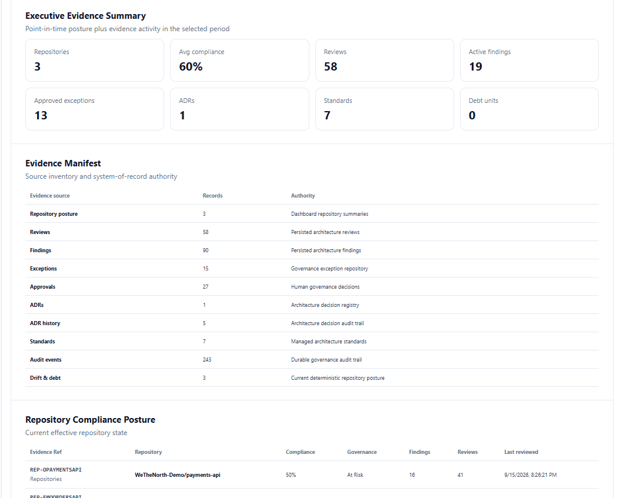Open the WeTheNorth-Demo/payments-api repository
620x498 pixels.
click(x=178, y=475)
